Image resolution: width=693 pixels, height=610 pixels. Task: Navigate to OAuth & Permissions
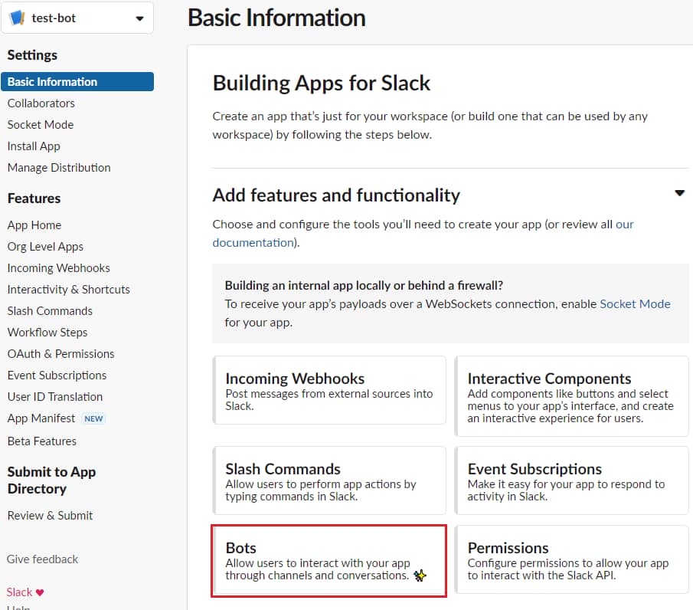60,354
